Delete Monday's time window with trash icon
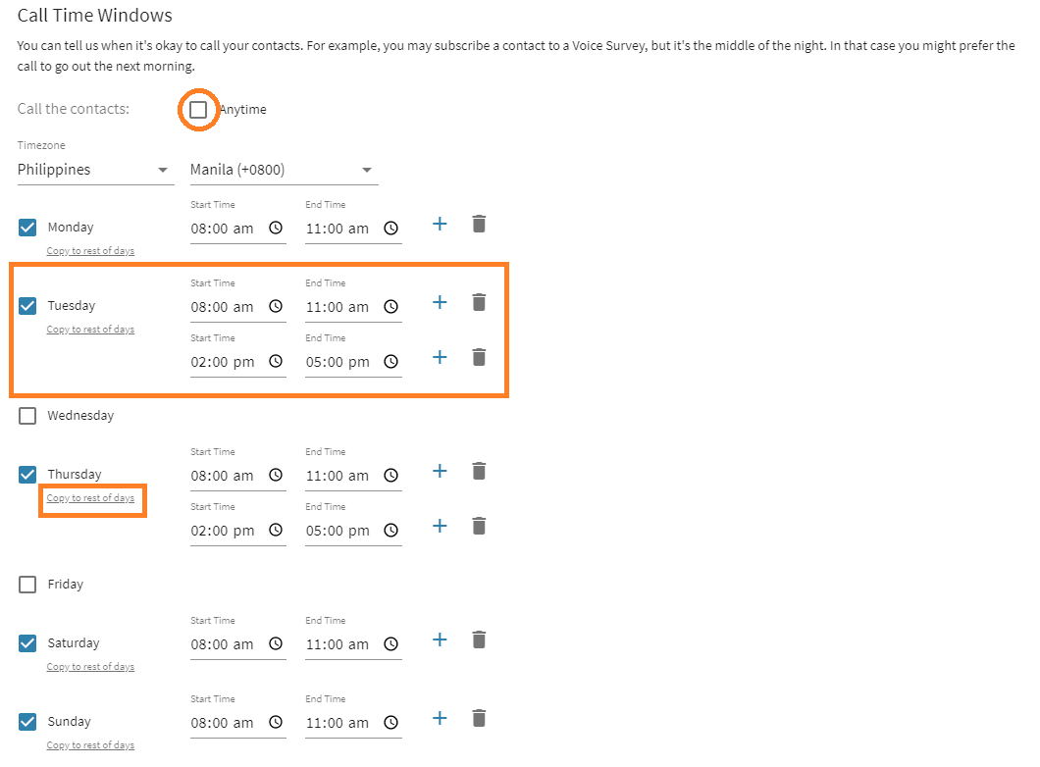 pyautogui.click(x=479, y=225)
